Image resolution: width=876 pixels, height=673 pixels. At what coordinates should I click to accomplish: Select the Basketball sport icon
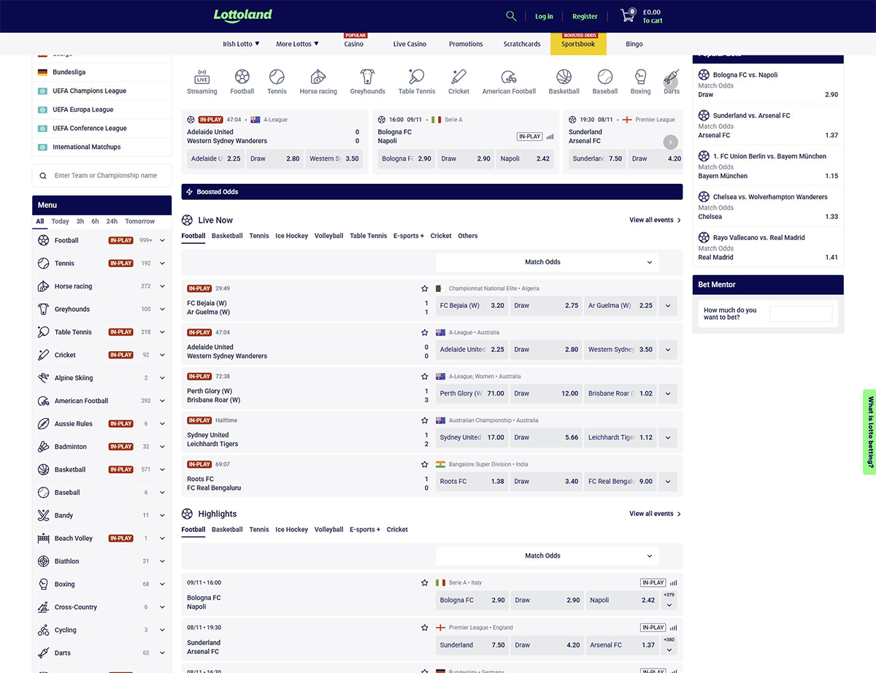pyautogui.click(x=564, y=77)
